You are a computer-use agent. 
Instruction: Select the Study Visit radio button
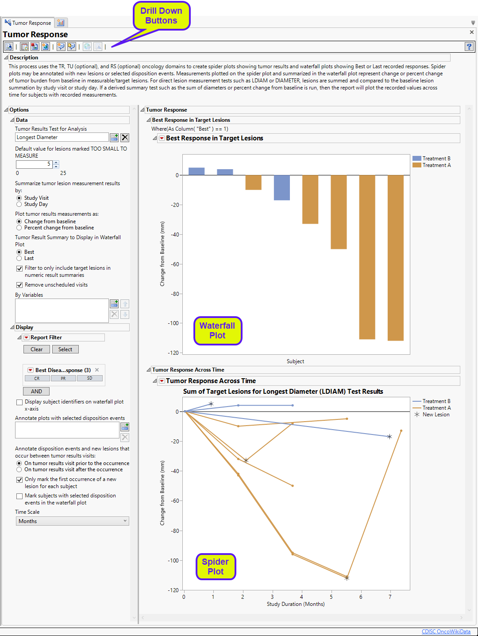pyautogui.click(x=19, y=198)
